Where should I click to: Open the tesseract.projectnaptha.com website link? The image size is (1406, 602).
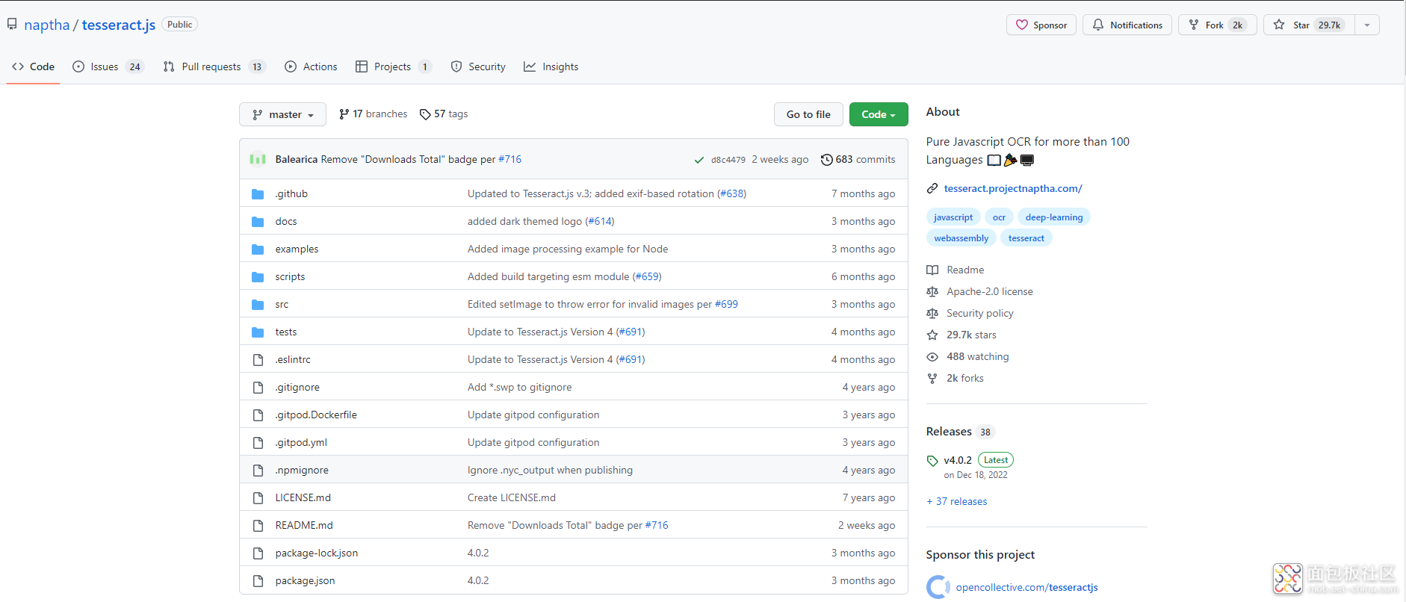point(1013,188)
